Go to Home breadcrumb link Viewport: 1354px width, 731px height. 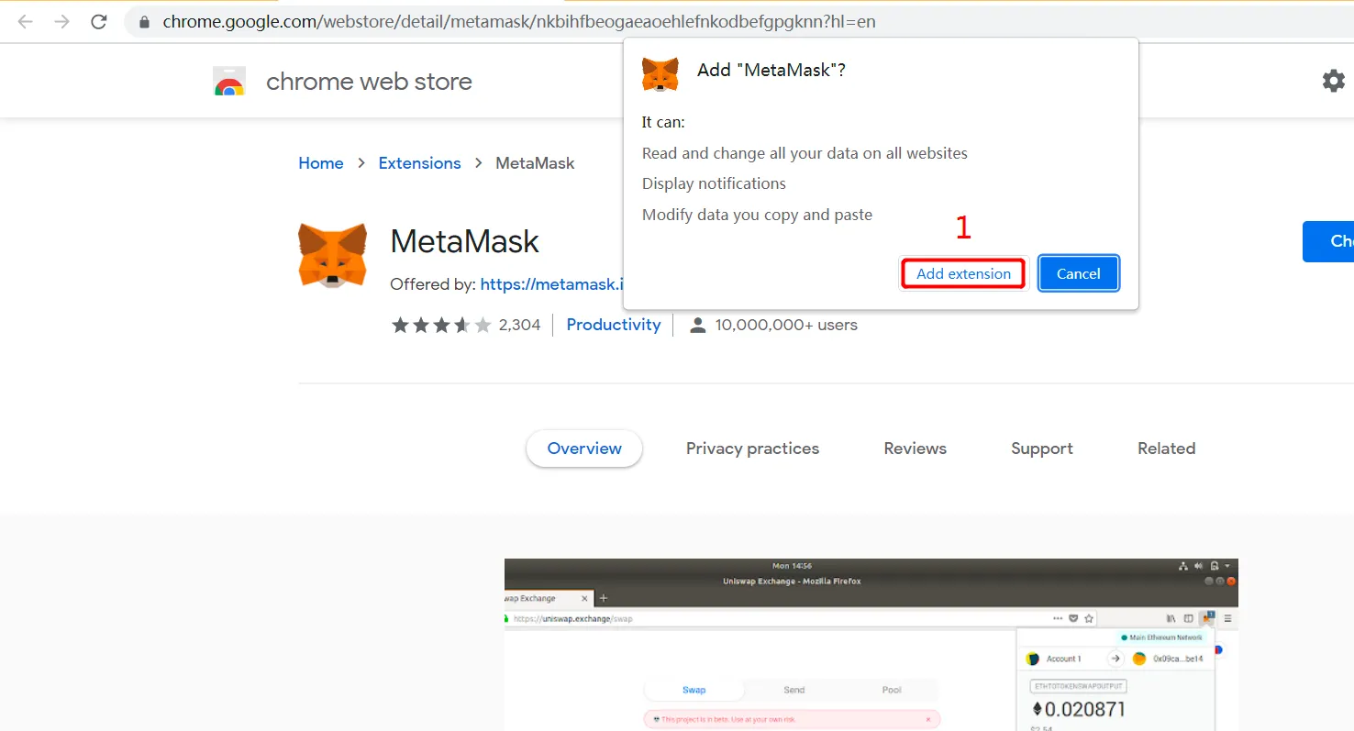pos(321,163)
